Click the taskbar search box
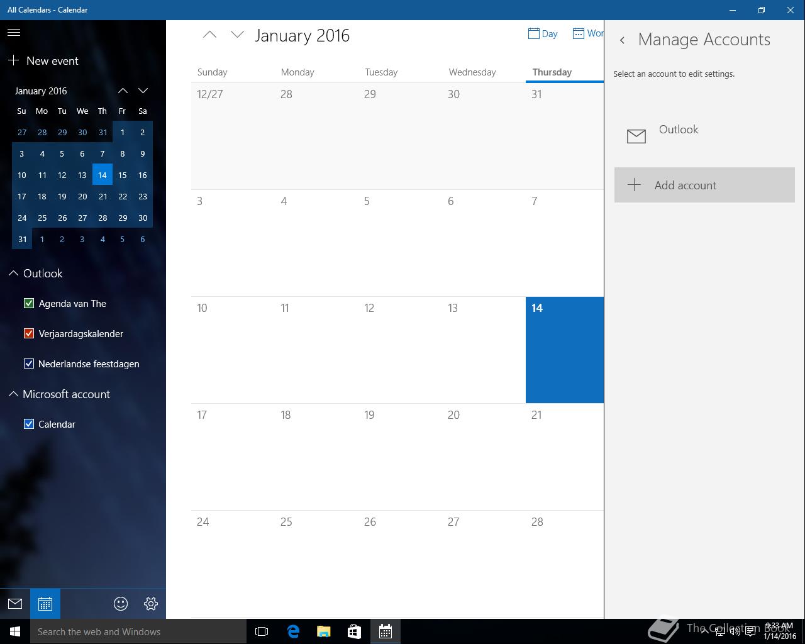 (x=138, y=631)
